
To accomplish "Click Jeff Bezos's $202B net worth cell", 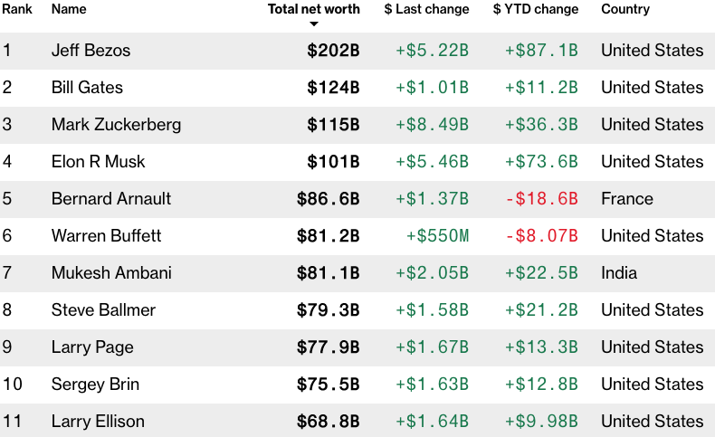I will [x=333, y=51].
